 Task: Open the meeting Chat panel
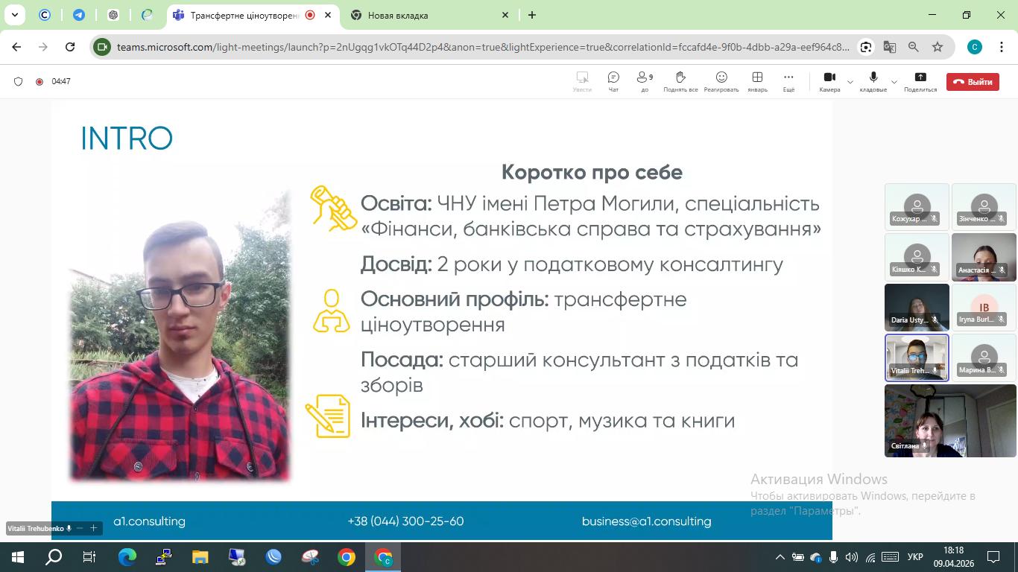pos(613,81)
